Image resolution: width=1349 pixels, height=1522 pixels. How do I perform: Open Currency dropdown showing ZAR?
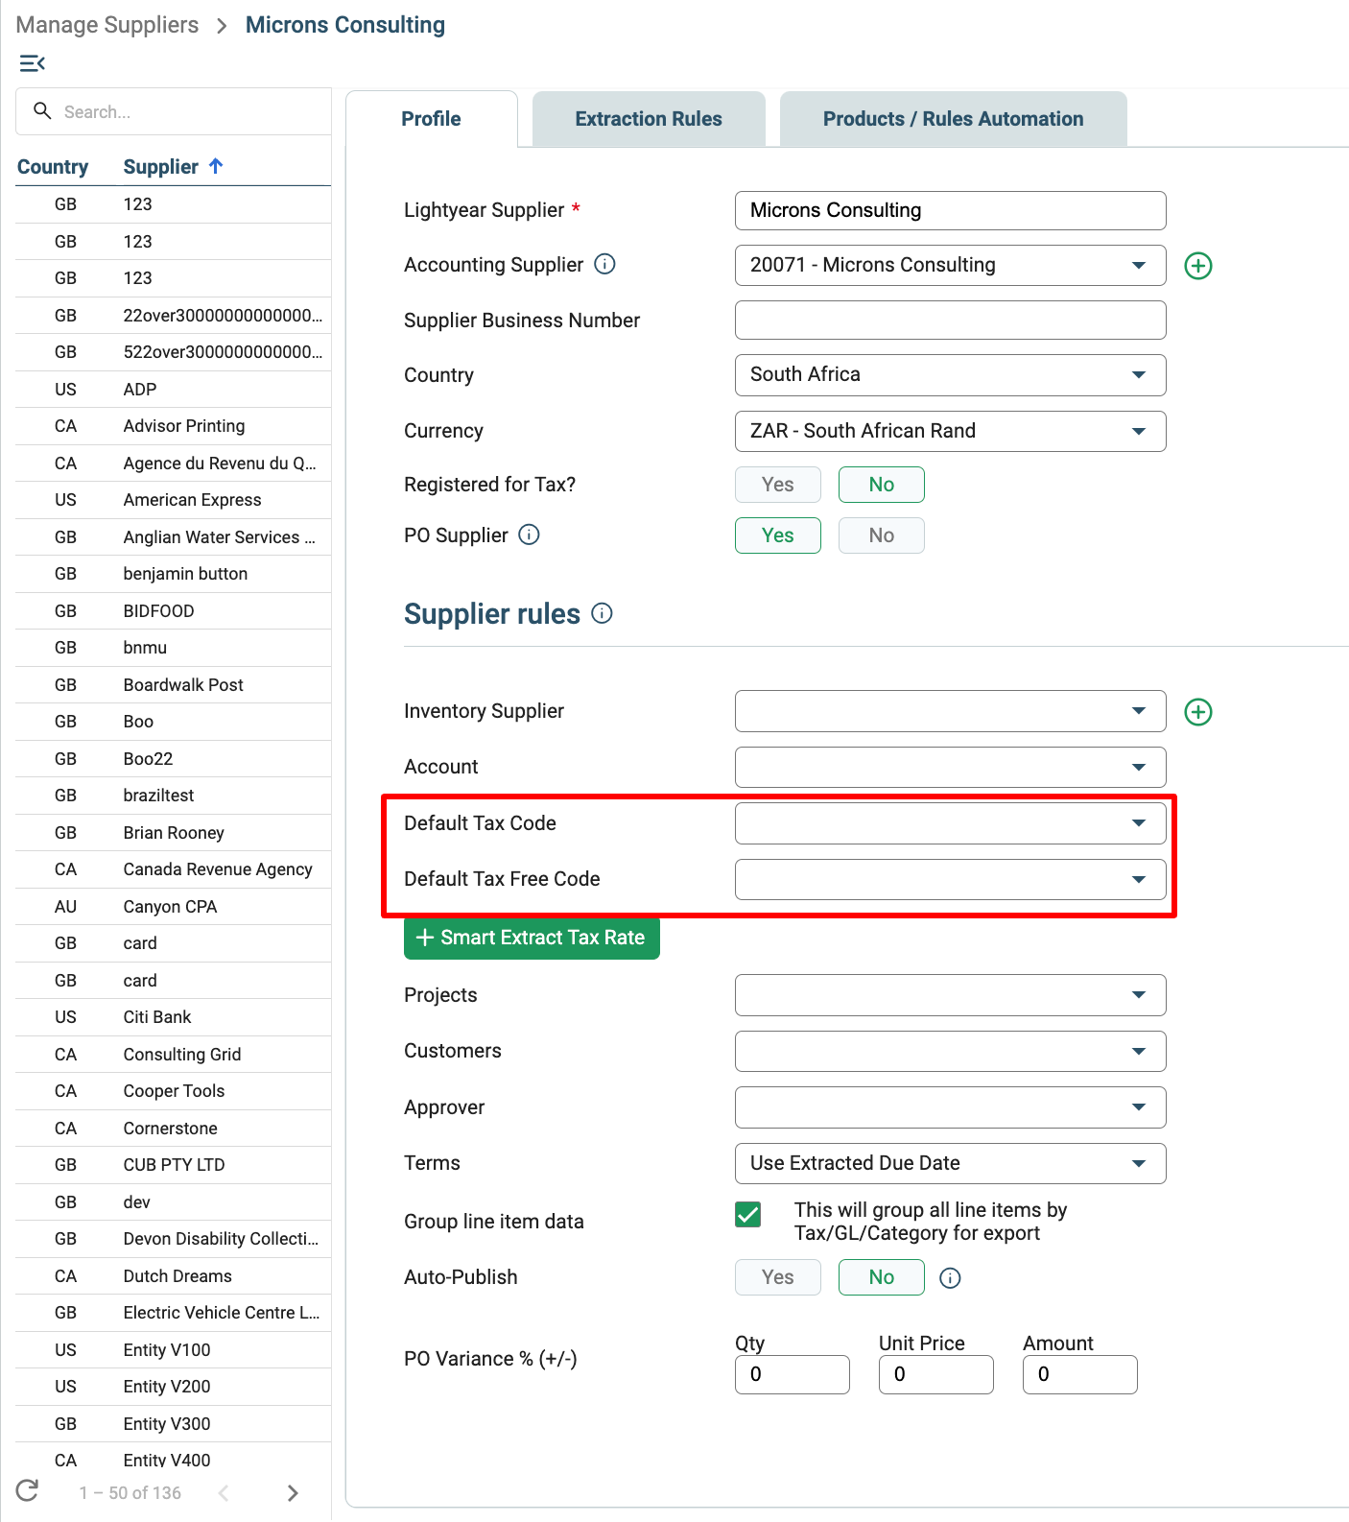pyautogui.click(x=951, y=431)
